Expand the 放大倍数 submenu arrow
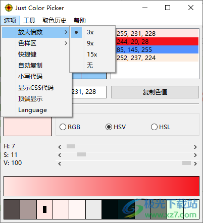Viewport: 203px width, 223px height. tap(66, 32)
